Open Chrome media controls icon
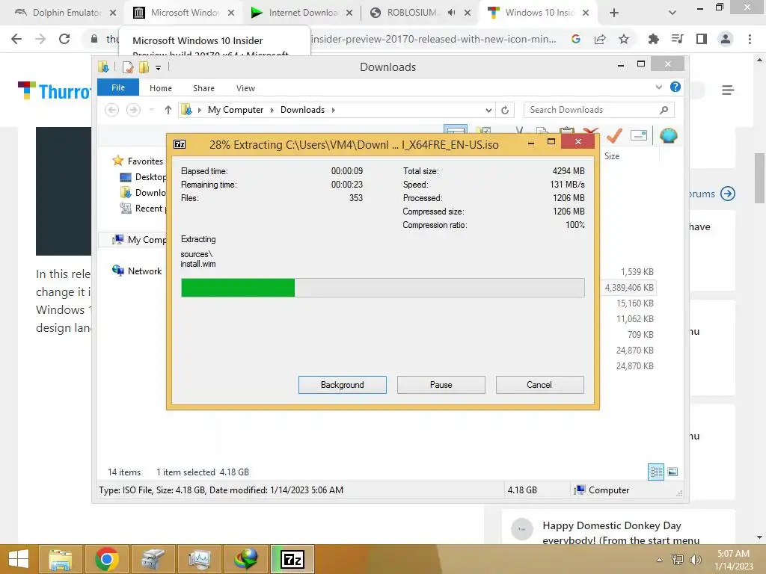Viewport: 766px width, 574px height. pos(677,39)
